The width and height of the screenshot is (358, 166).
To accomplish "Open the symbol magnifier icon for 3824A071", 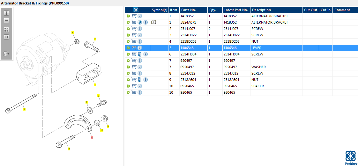I will 154,22.
